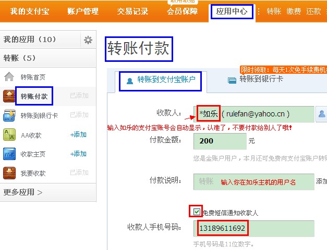
Task: Open 收款主页 sidebar entry
Action: 33,154
